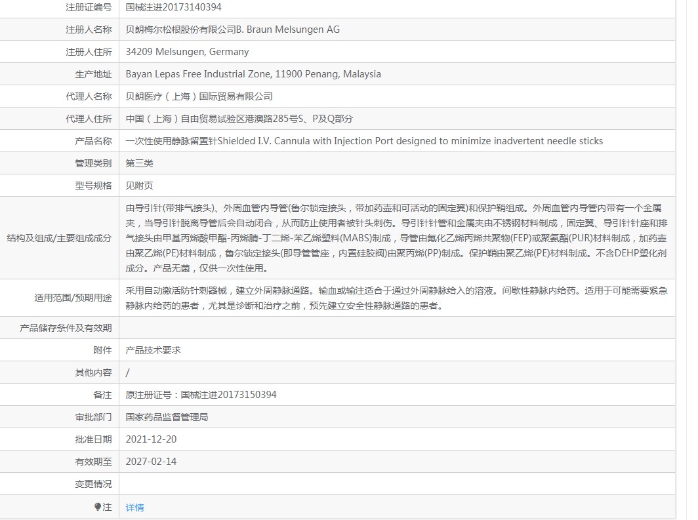This screenshot has height=520, width=698.
Task: Click the 注册证编号 row label
Action: click(x=89, y=7)
